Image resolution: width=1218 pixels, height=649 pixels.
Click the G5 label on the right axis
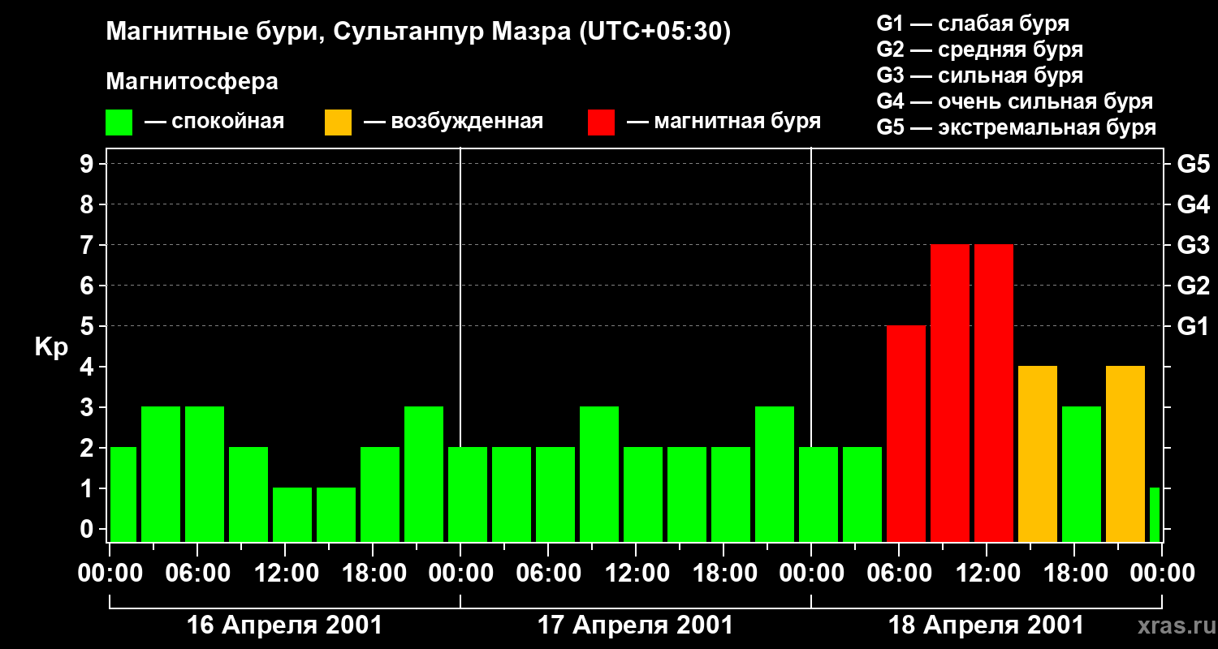point(1194,165)
